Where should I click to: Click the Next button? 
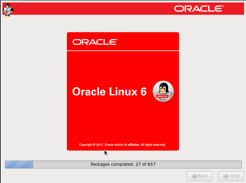point(231,176)
